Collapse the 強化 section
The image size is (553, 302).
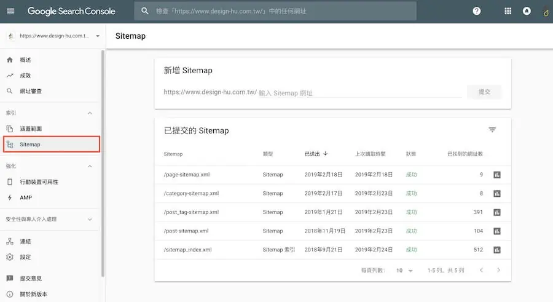pyautogui.click(x=90, y=166)
